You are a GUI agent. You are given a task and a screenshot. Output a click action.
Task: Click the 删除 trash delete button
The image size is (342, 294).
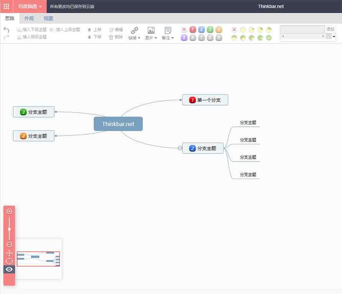(115, 37)
